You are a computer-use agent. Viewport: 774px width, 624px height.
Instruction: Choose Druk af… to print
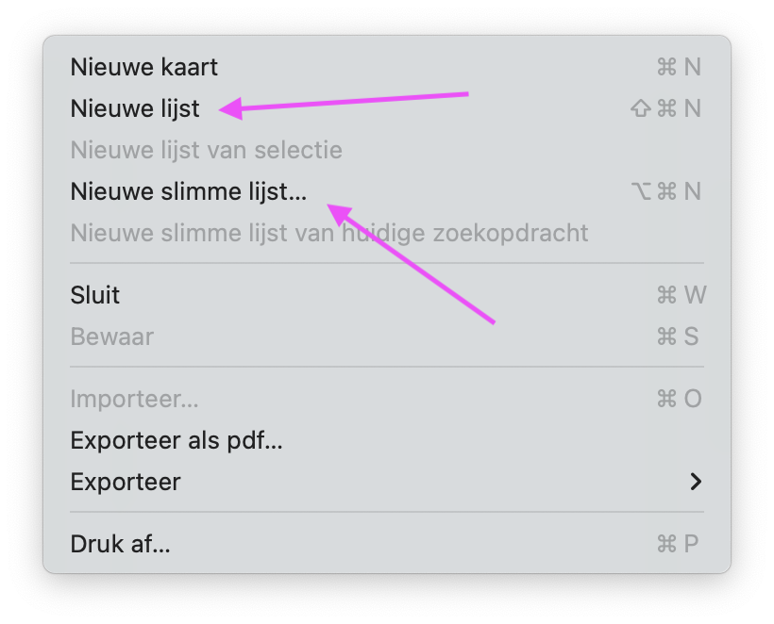pyautogui.click(x=386, y=544)
